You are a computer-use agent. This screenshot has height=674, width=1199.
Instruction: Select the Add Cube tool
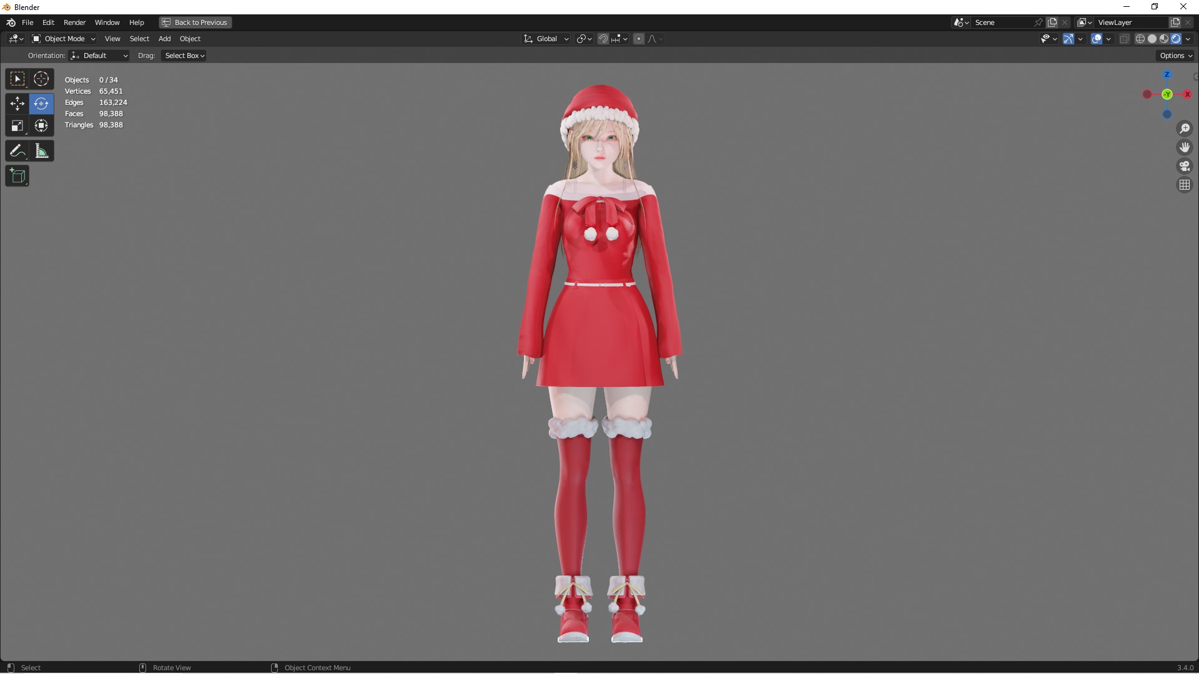[x=17, y=176]
